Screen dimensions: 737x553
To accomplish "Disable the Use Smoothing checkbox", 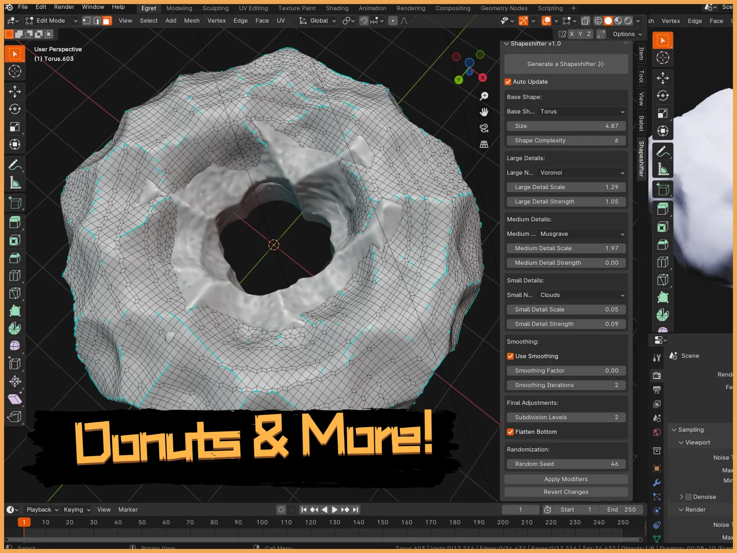I will [x=510, y=356].
